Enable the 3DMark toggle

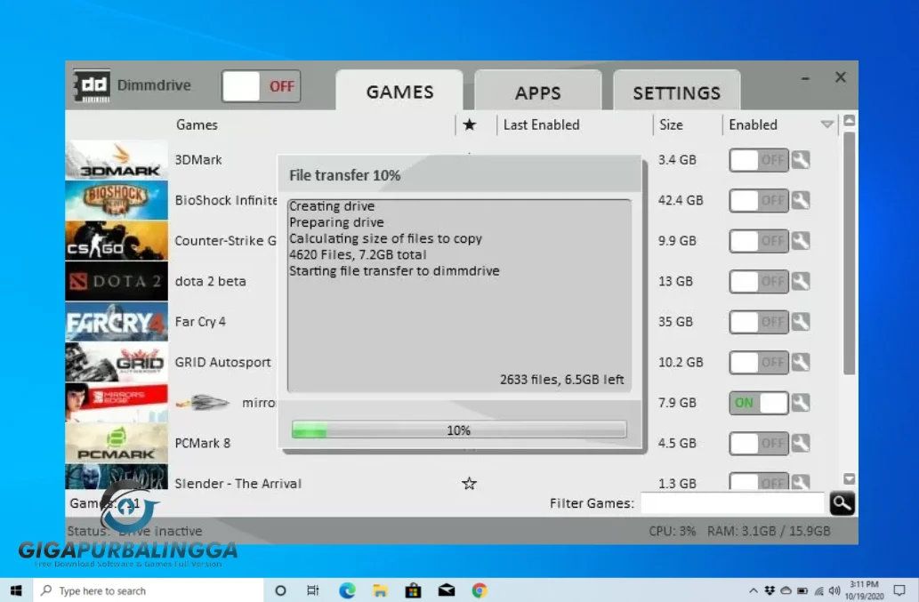click(x=758, y=160)
